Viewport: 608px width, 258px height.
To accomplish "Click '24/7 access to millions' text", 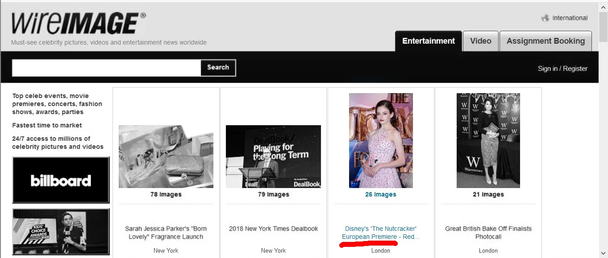I will pyautogui.click(x=58, y=143).
